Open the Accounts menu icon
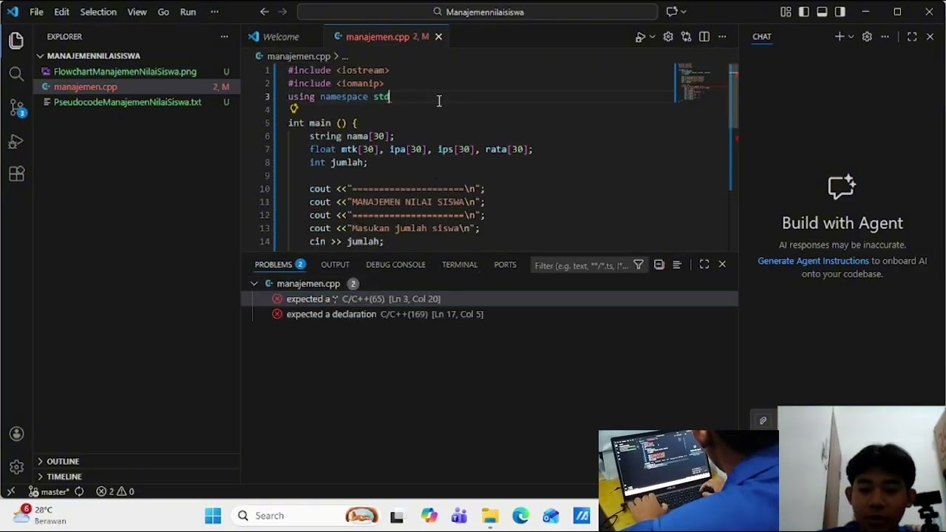Image resolution: width=946 pixels, height=532 pixels. pyautogui.click(x=16, y=434)
